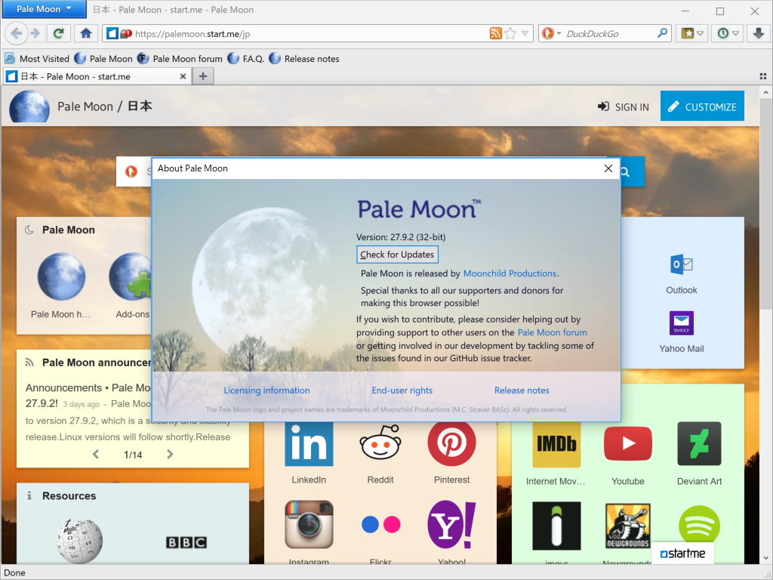The image size is (773, 580).
Task: Select the LinkedIn tile icon
Action: point(309,444)
